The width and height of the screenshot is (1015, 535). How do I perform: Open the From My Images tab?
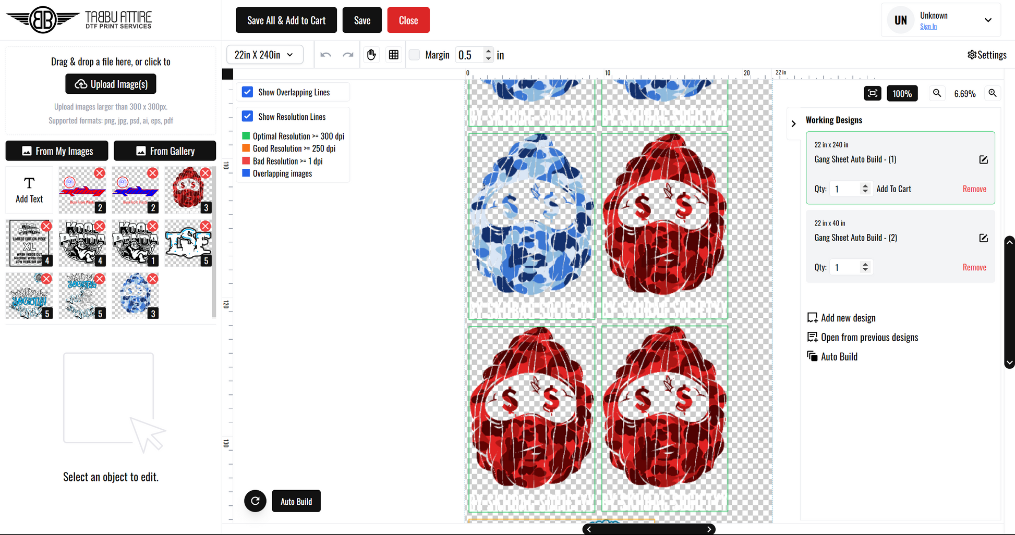point(57,151)
